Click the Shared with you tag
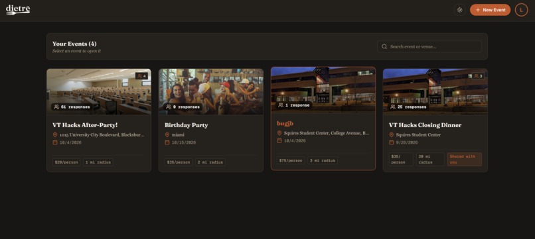Image resolution: width=535 pixels, height=239 pixels. [465, 160]
